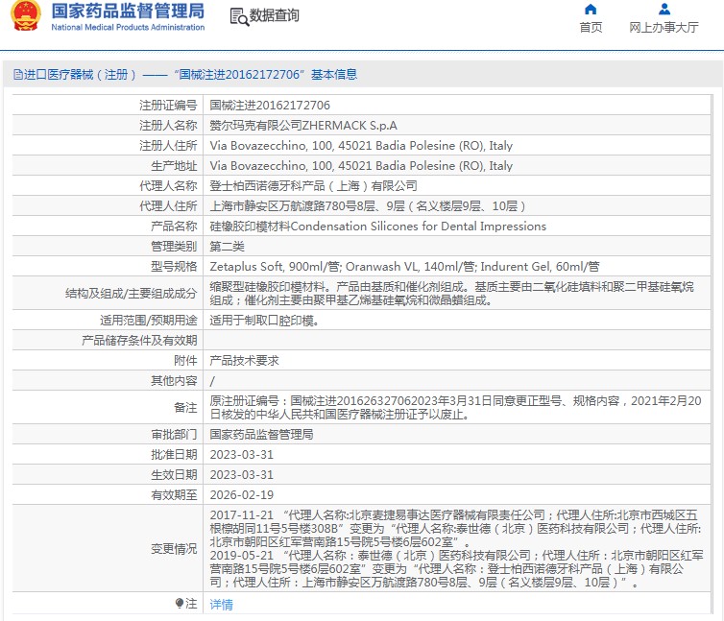Select 赞尔玛克有限公司ZHERMACK S.p.A value
The image size is (724, 621).
(303, 126)
